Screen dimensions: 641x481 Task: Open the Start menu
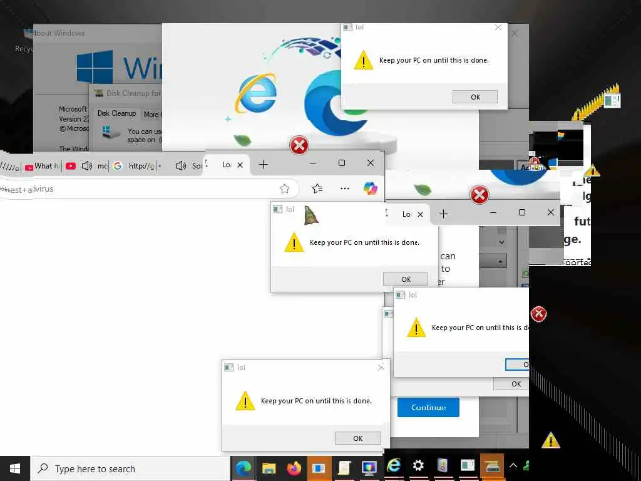coord(15,468)
